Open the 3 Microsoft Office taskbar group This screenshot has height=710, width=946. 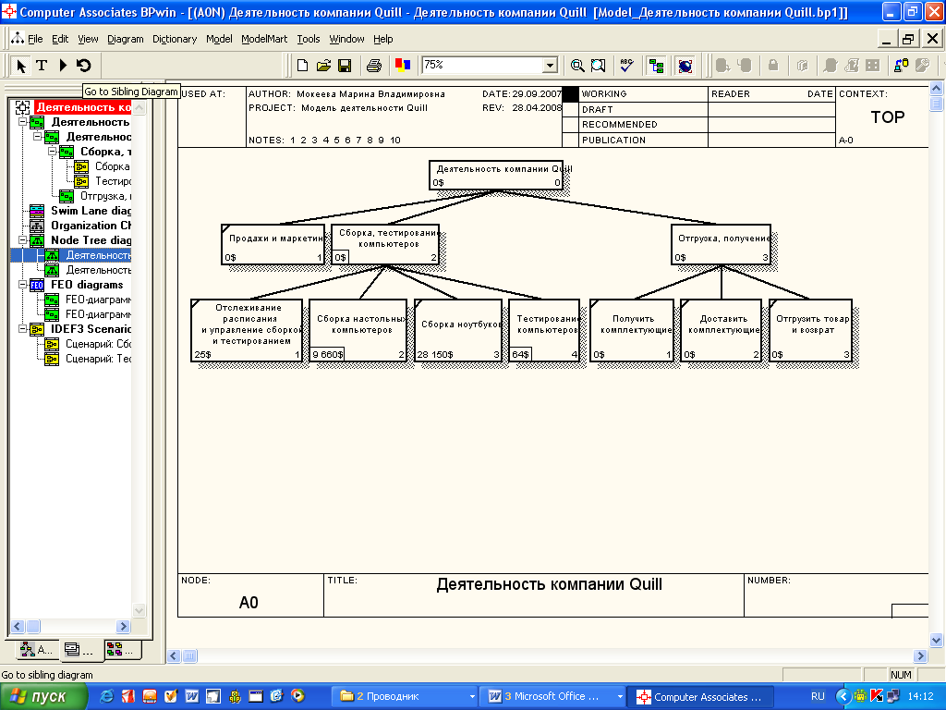pyautogui.click(x=553, y=697)
